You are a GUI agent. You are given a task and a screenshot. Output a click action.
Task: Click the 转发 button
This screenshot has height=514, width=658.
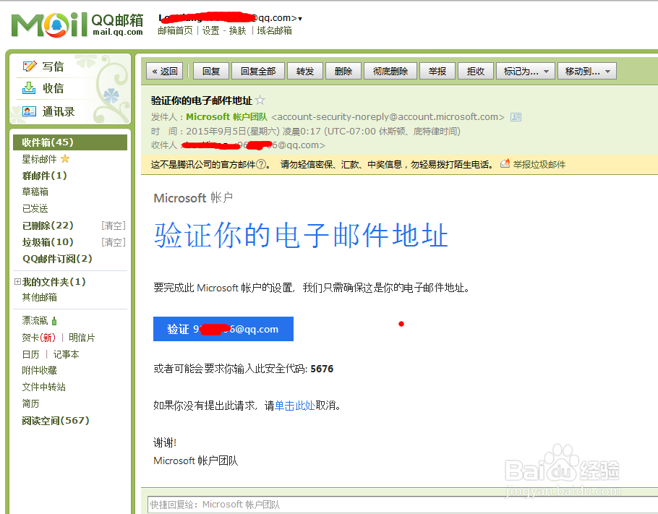pos(305,71)
